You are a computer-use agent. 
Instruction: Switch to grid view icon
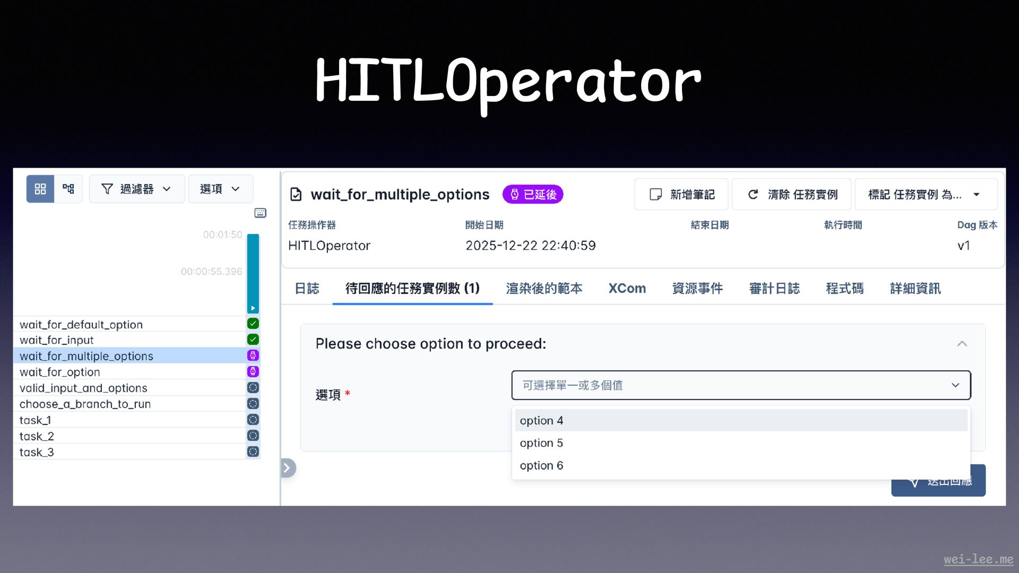click(40, 189)
